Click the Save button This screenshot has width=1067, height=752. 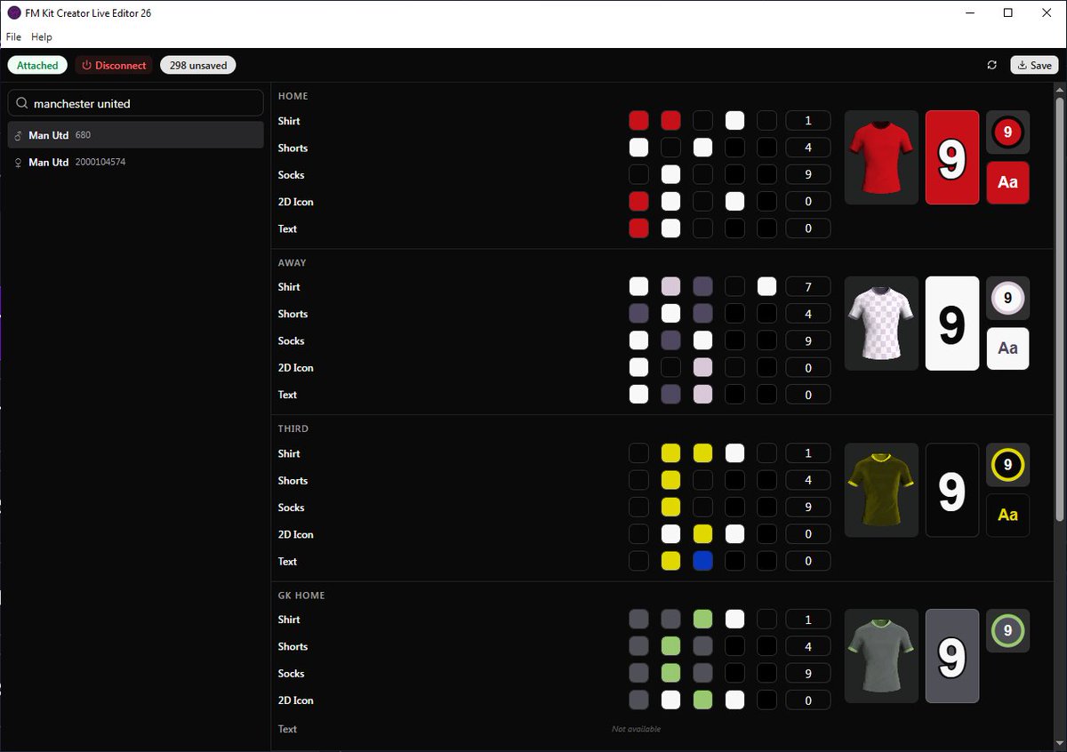click(x=1034, y=65)
